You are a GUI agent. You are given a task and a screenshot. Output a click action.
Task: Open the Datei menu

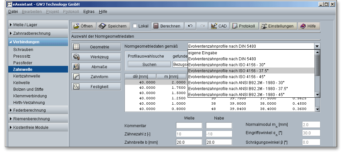pos(13,12)
